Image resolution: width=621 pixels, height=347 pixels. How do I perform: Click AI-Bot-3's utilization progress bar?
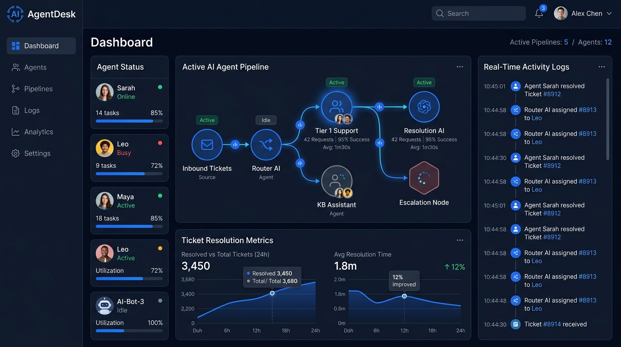(129, 331)
